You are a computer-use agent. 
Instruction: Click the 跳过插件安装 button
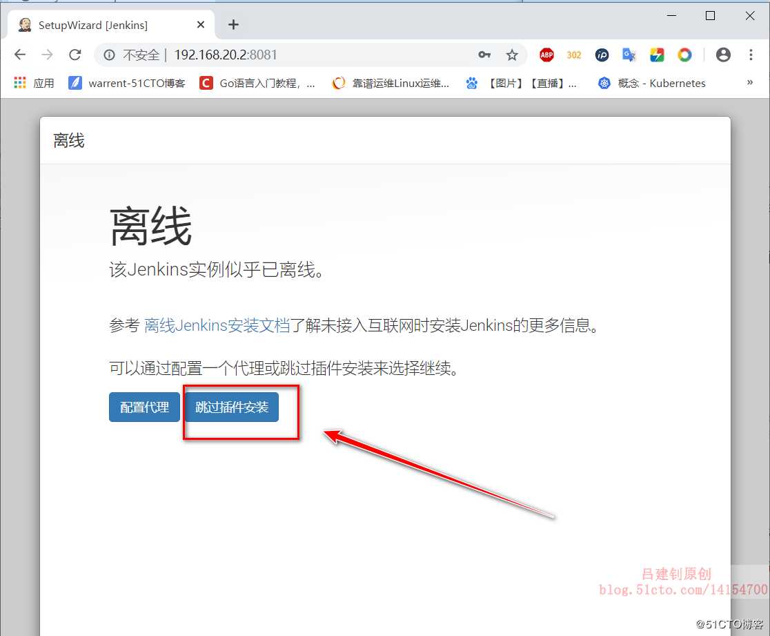click(x=232, y=407)
